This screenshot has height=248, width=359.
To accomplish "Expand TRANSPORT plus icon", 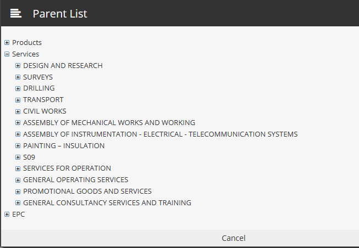I will tap(18, 100).
